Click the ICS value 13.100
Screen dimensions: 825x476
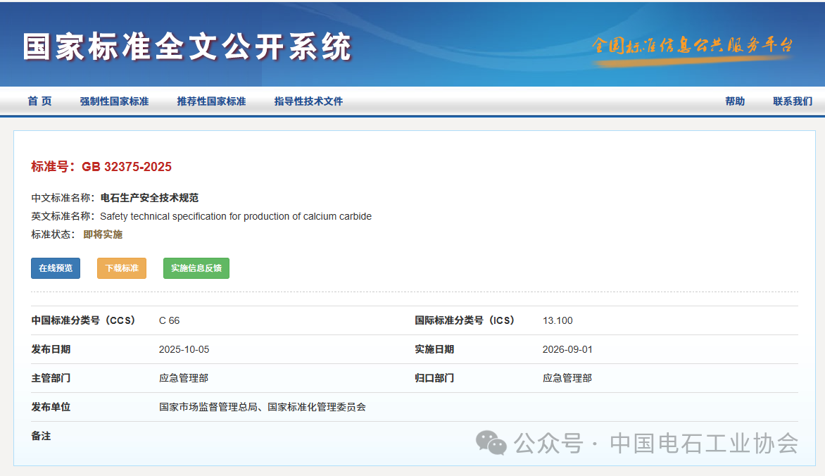click(x=558, y=320)
